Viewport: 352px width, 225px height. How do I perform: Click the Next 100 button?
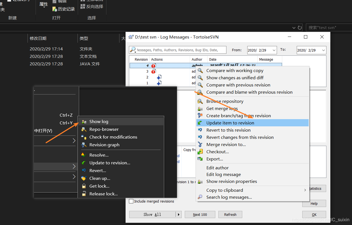200,214
